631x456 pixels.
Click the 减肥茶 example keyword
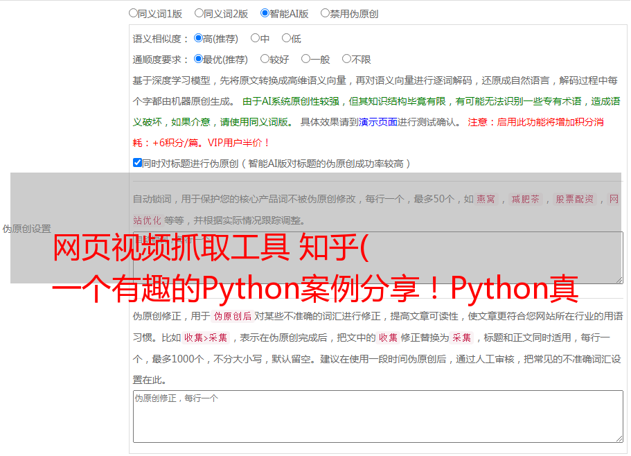(x=525, y=199)
